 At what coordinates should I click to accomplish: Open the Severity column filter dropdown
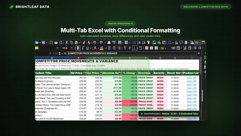pos(166,74)
